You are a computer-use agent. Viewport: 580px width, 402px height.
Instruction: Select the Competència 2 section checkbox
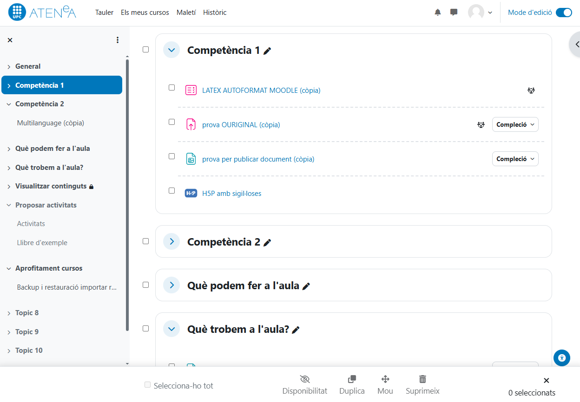(146, 241)
